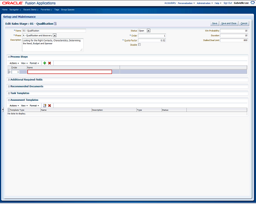Expand Recommended Documents section
Screen dimensions: 256x204
tap(9, 86)
